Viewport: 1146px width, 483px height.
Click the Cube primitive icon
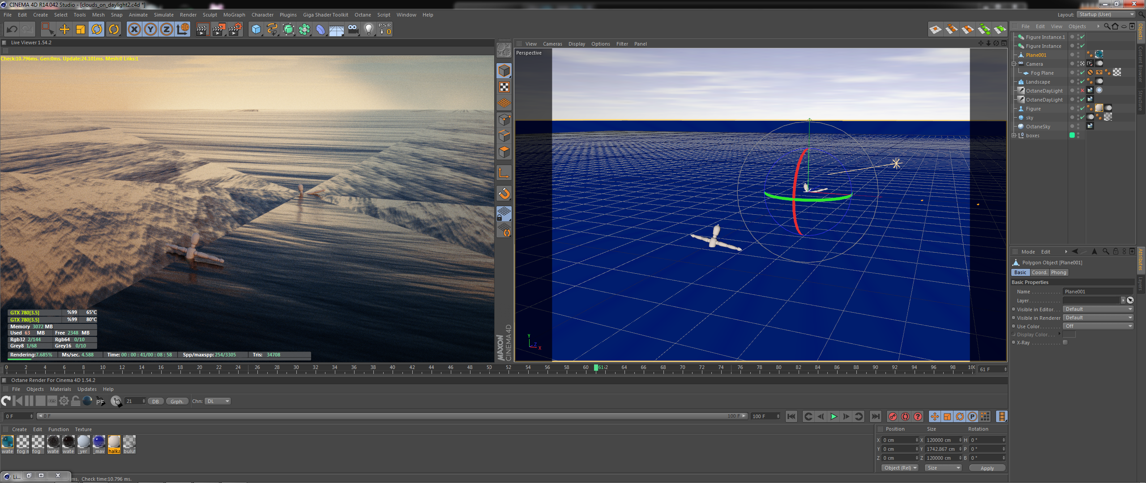(x=256, y=30)
